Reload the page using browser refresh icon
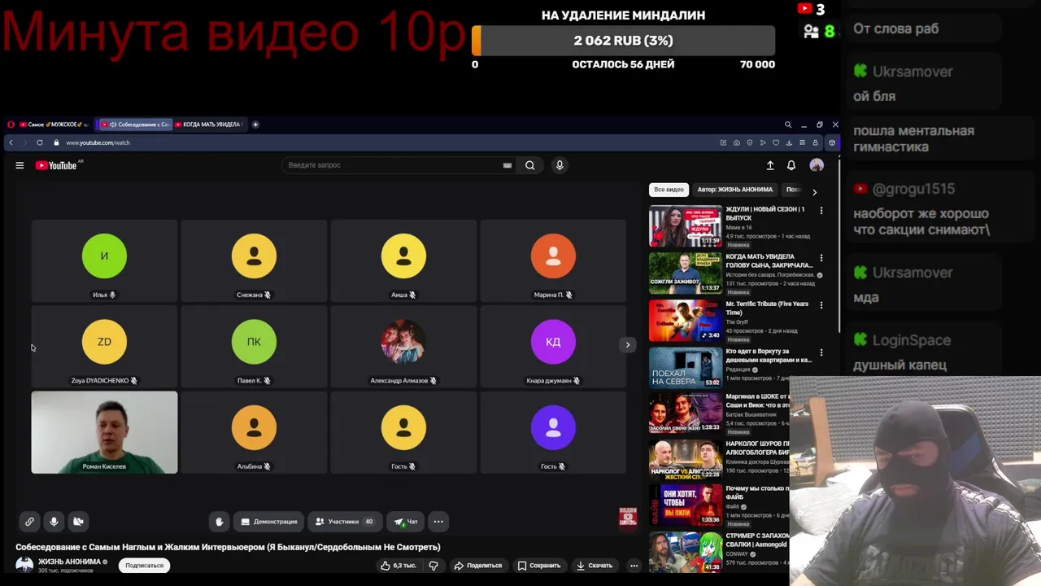The height and width of the screenshot is (586, 1041). pyautogui.click(x=39, y=142)
